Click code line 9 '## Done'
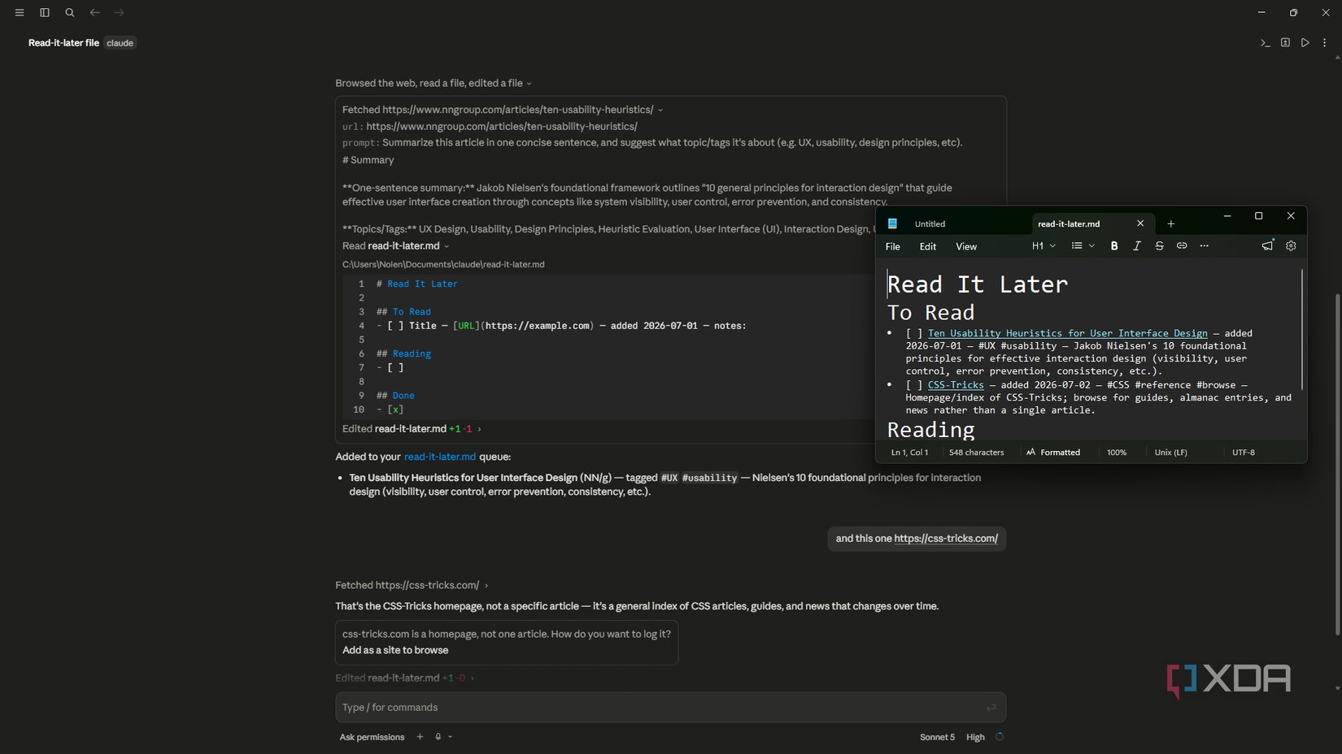This screenshot has height=754, width=1342. [395, 396]
